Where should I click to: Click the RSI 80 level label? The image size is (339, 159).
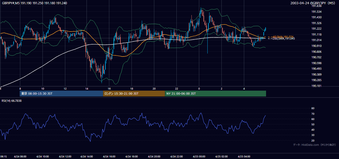tap(313, 108)
